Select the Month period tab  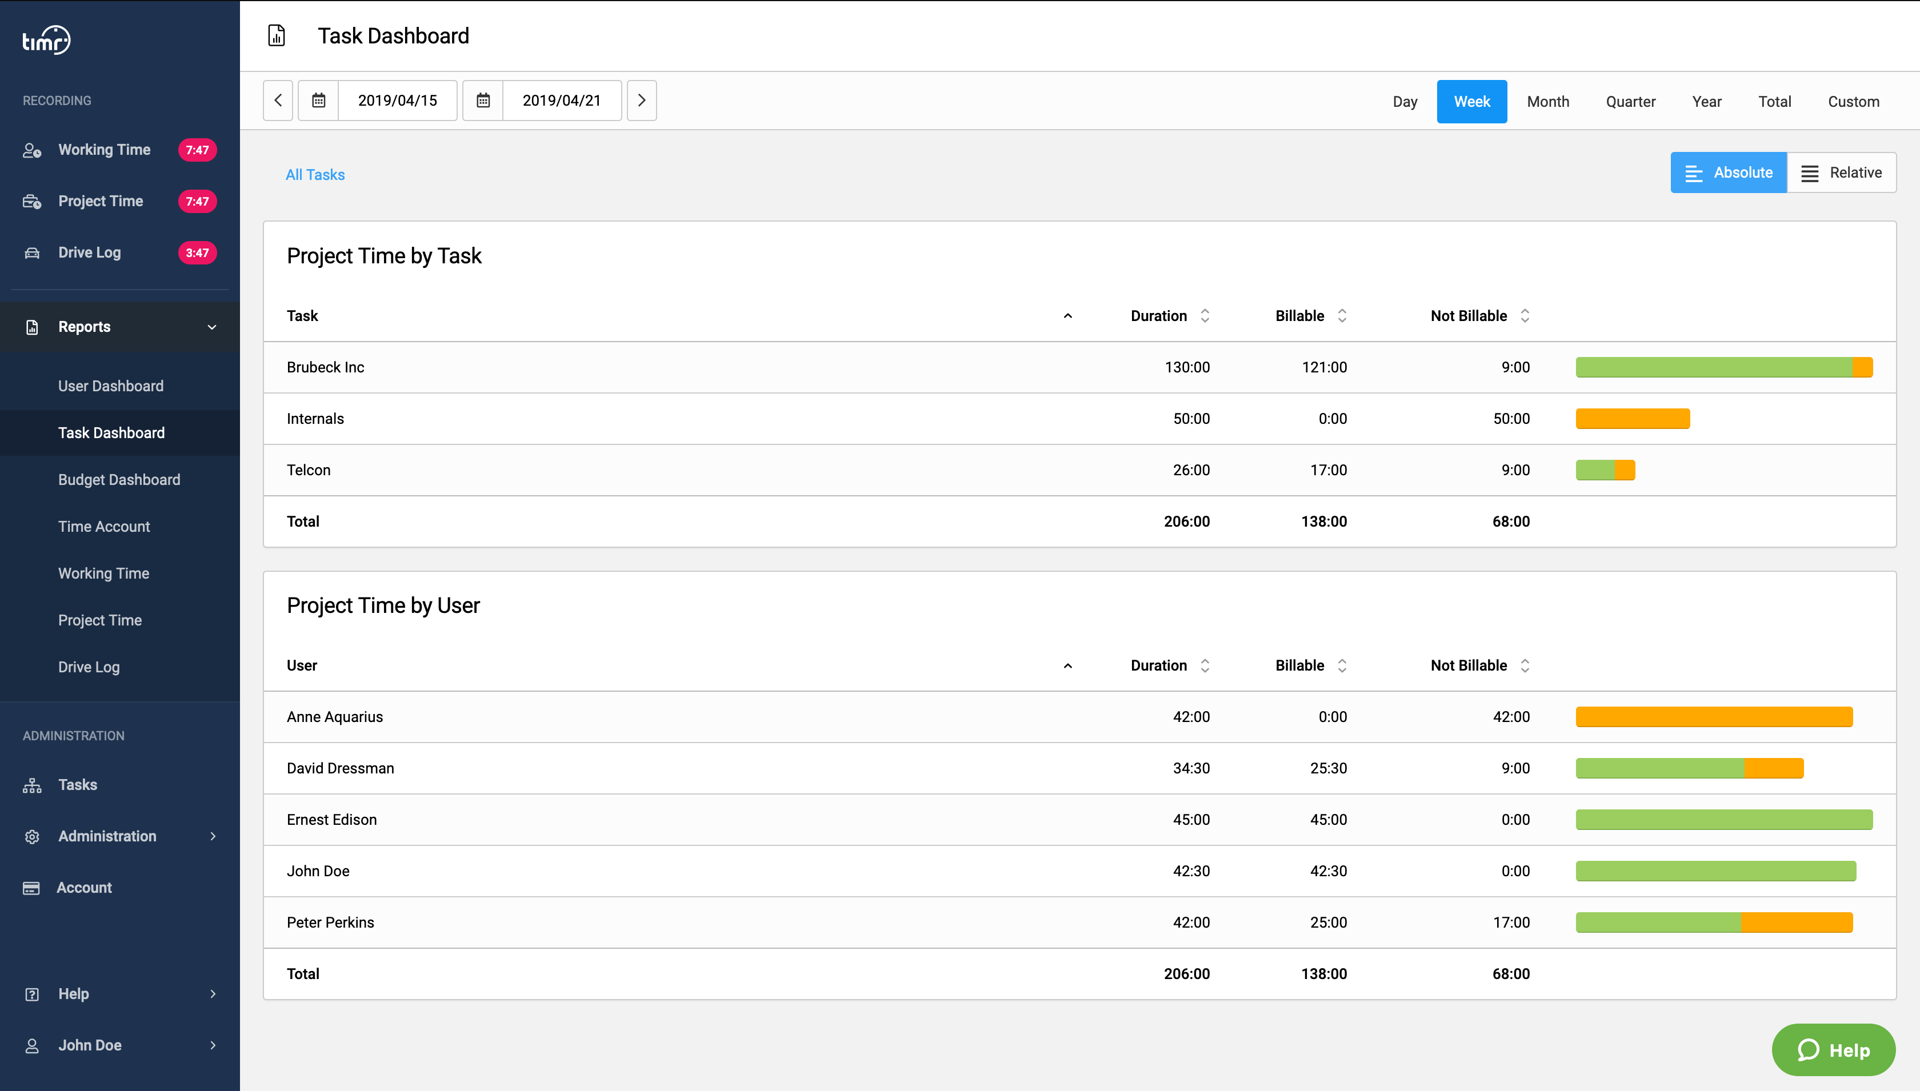(x=1547, y=102)
